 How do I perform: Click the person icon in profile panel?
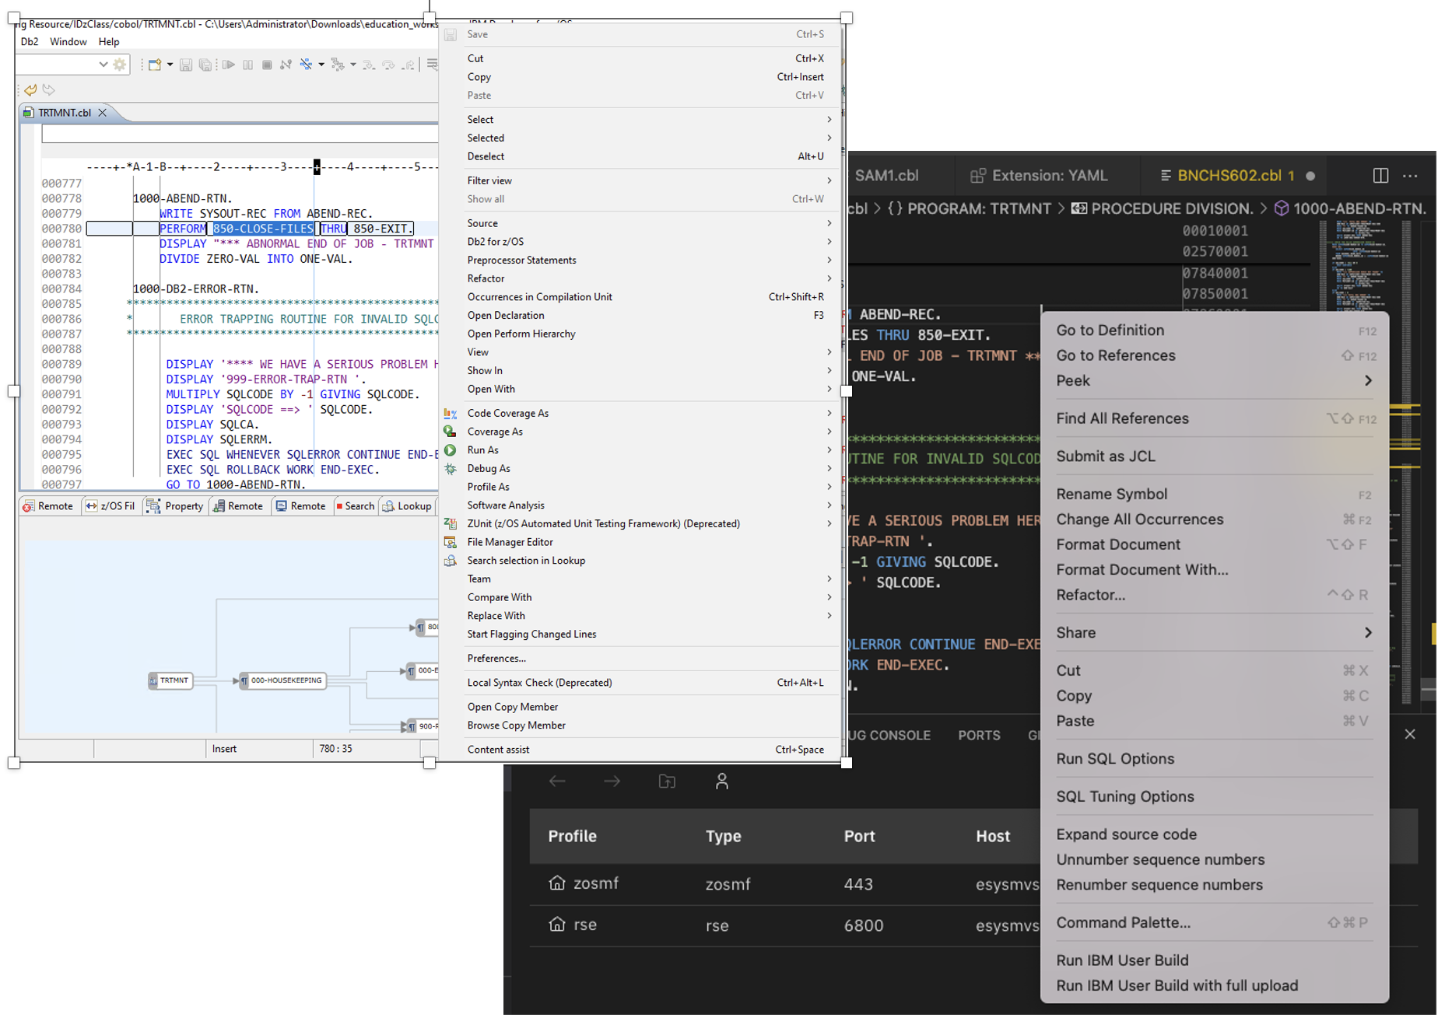click(722, 781)
